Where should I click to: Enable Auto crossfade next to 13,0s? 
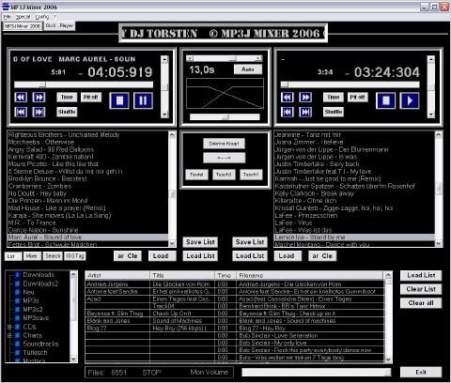(x=248, y=69)
